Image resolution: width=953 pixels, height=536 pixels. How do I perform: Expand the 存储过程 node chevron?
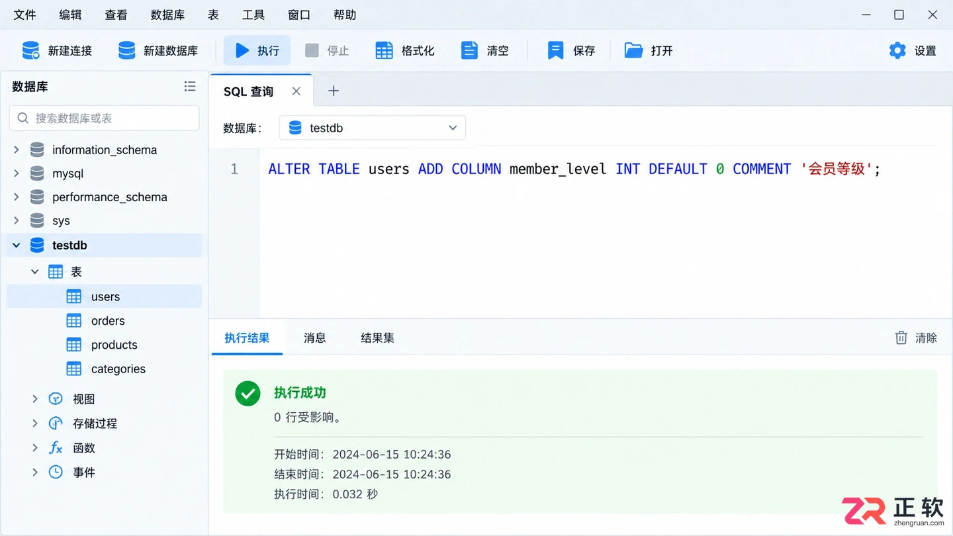pyautogui.click(x=35, y=424)
